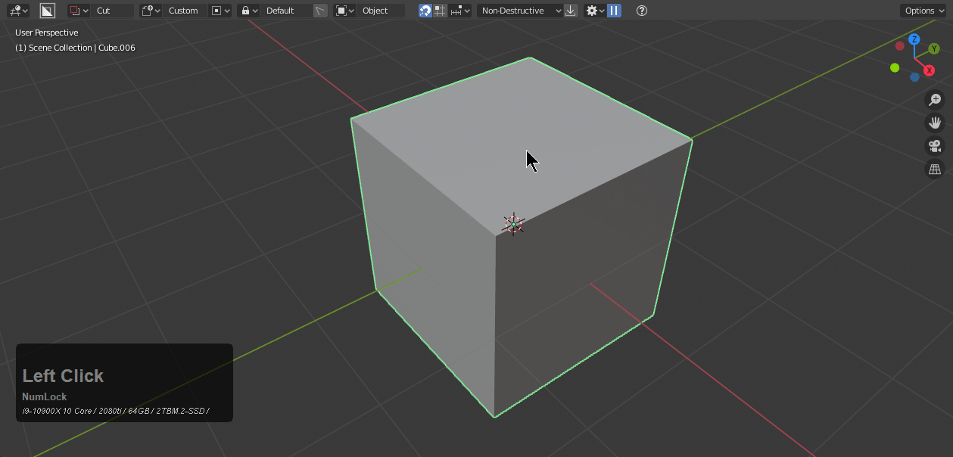Viewport: 953px width, 457px height.
Task: Toggle the magnet snapping button
Action: 425,11
